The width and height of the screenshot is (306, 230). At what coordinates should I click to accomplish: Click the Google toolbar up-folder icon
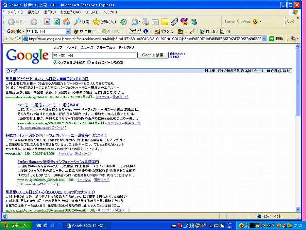(x=181, y=31)
